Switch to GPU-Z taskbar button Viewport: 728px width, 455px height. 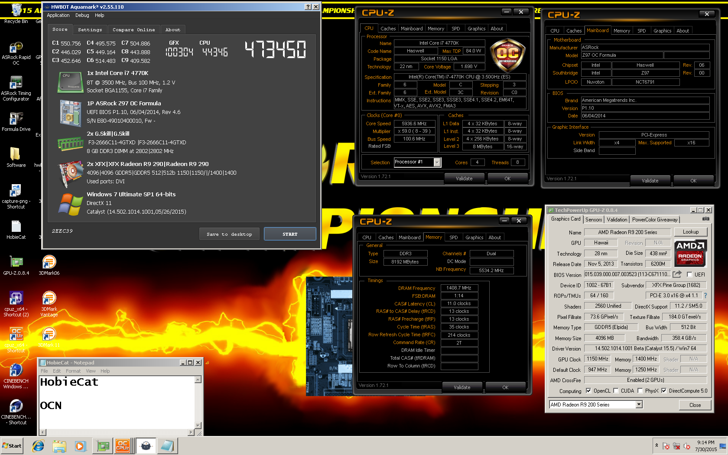point(103,446)
